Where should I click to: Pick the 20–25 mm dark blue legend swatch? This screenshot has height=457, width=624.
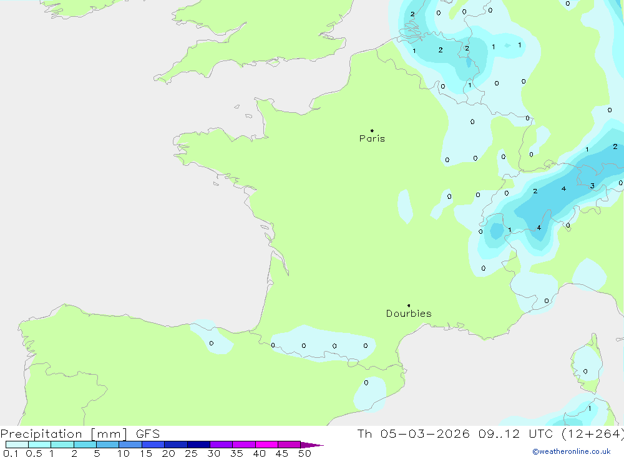tap(176, 445)
